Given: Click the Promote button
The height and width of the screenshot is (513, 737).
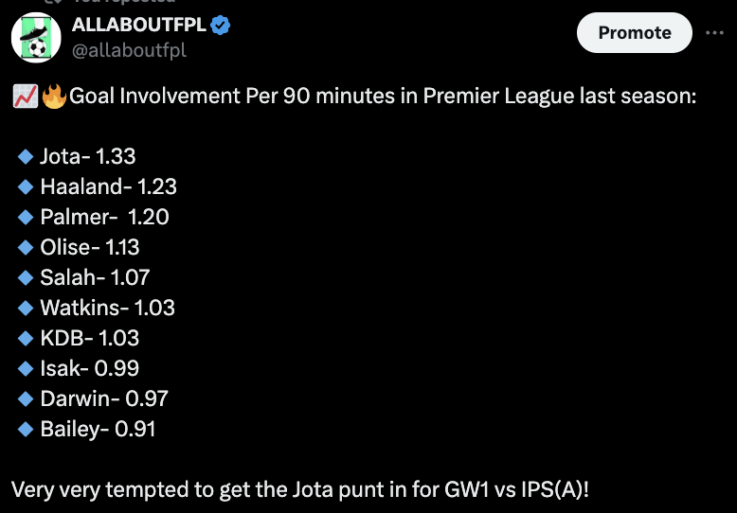Looking at the screenshot, I should pyautogui.click(x=634, y=32).
